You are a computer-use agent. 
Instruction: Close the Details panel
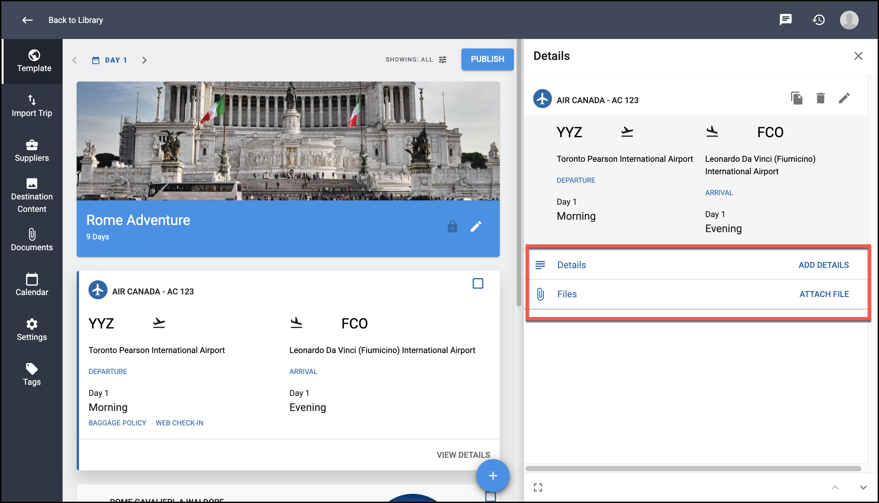858,56
